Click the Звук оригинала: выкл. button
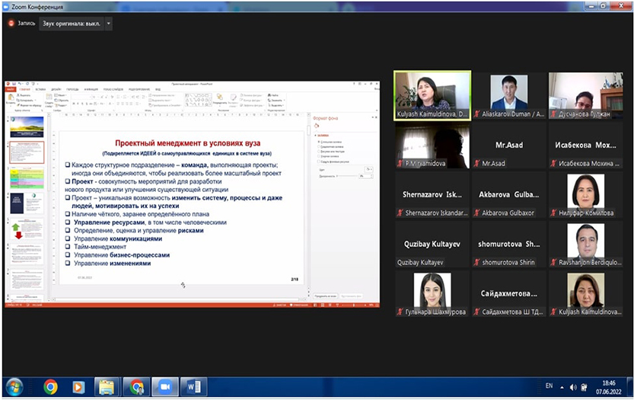Screen dimensions: 634x400 pos(71,24)
